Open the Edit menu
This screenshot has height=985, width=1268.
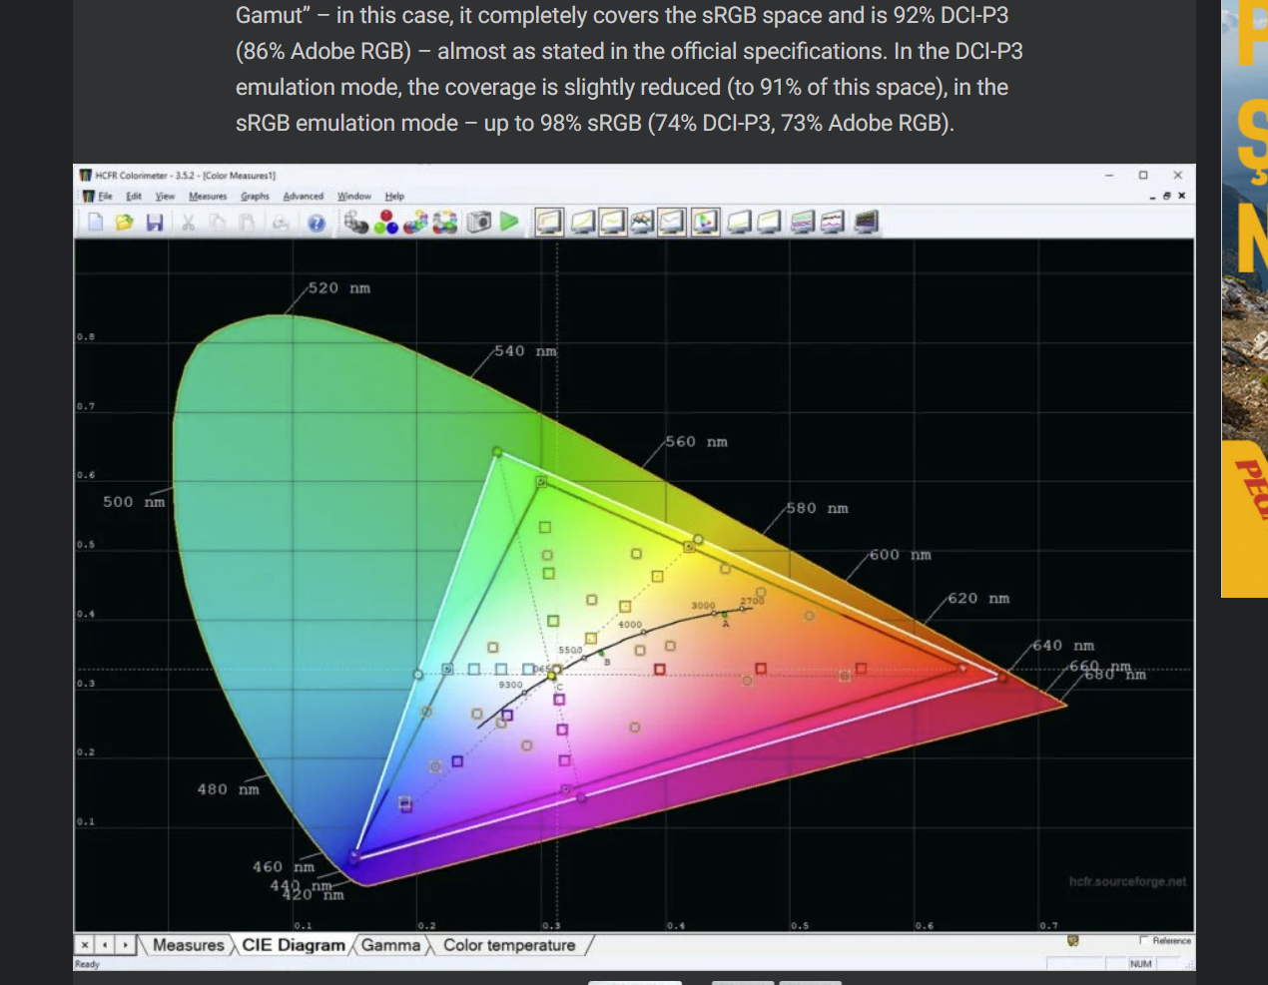(134, 196)
